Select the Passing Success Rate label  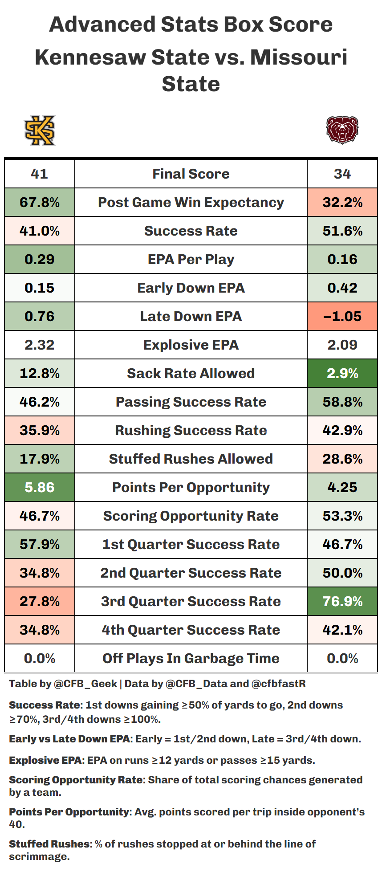[191, 402]
